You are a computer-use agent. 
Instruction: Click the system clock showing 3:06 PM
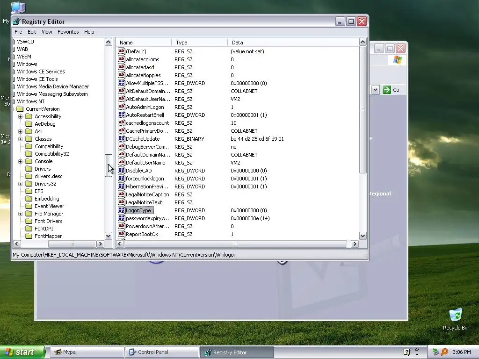pos(461,352)
